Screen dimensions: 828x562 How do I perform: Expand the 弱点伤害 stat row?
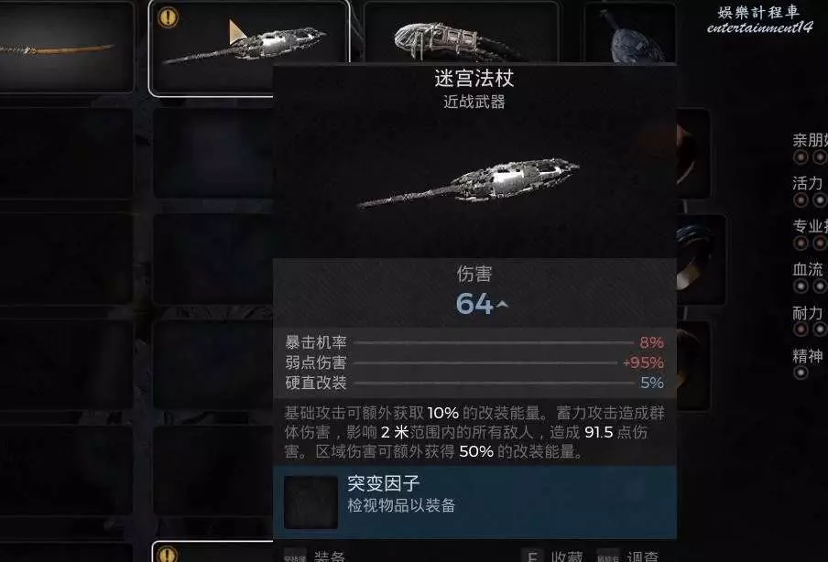click(474, 362)
